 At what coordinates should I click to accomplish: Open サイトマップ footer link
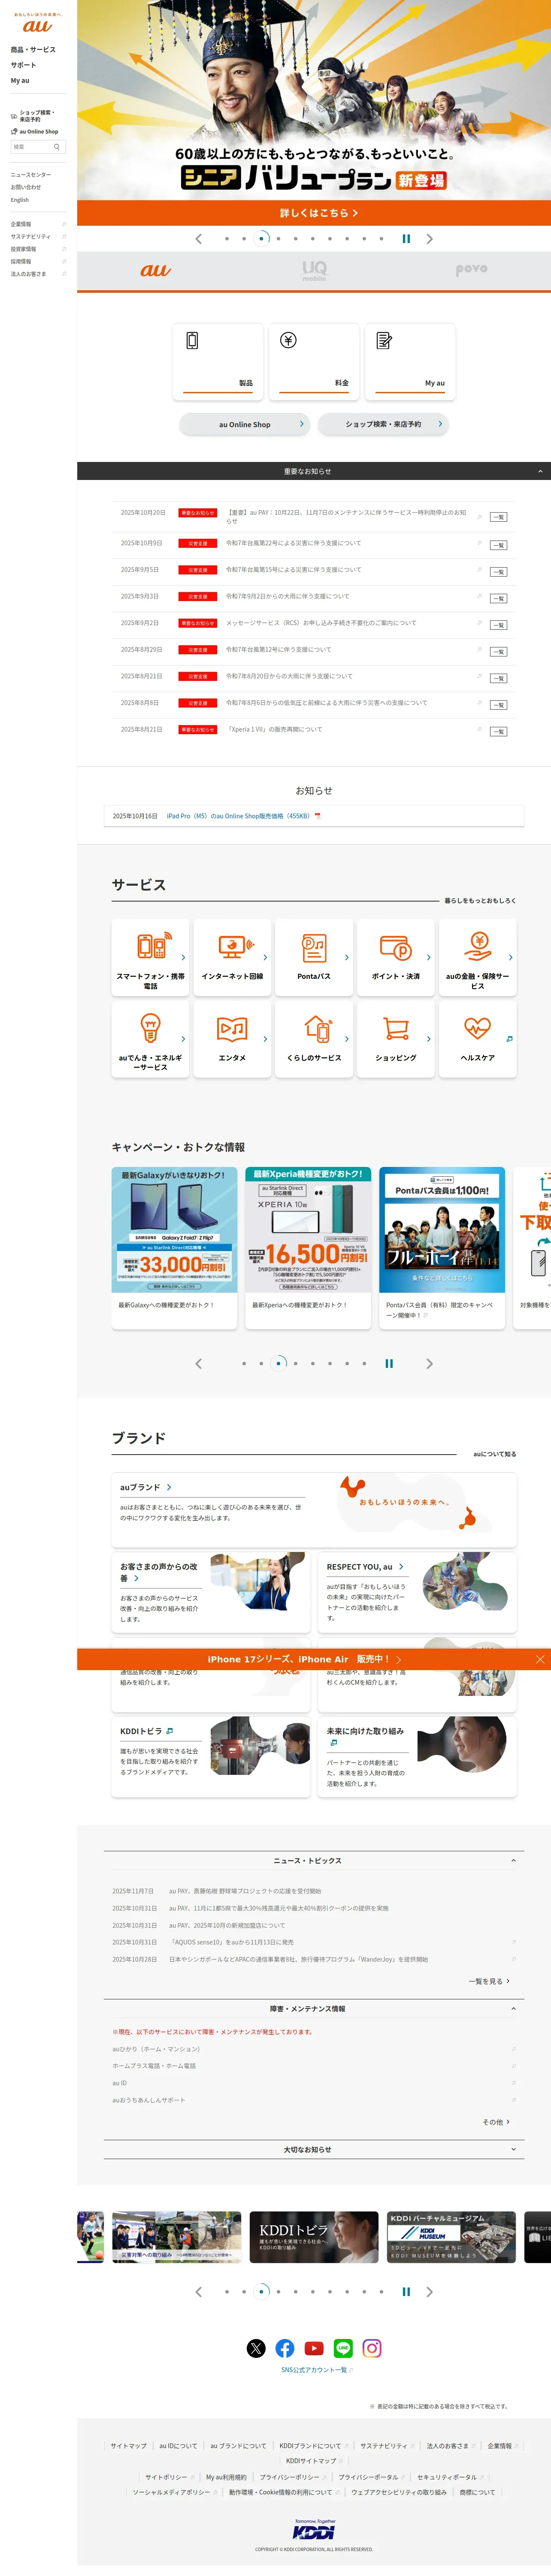coord(128,2446)
